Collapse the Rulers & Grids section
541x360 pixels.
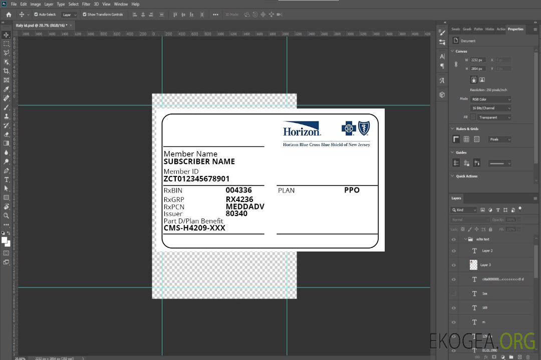(x=452, y=129)
